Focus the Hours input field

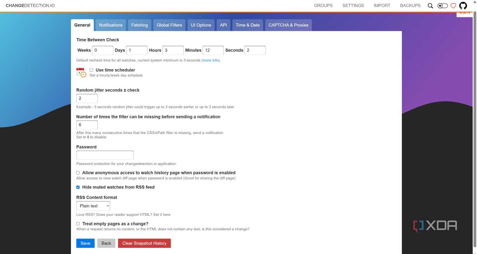(x=173, y=50)
